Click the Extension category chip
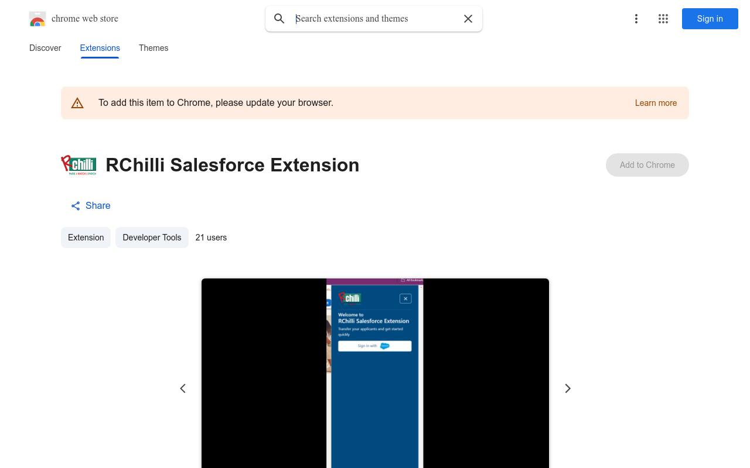Screen dimensions: 750x468 click(86, 238)
